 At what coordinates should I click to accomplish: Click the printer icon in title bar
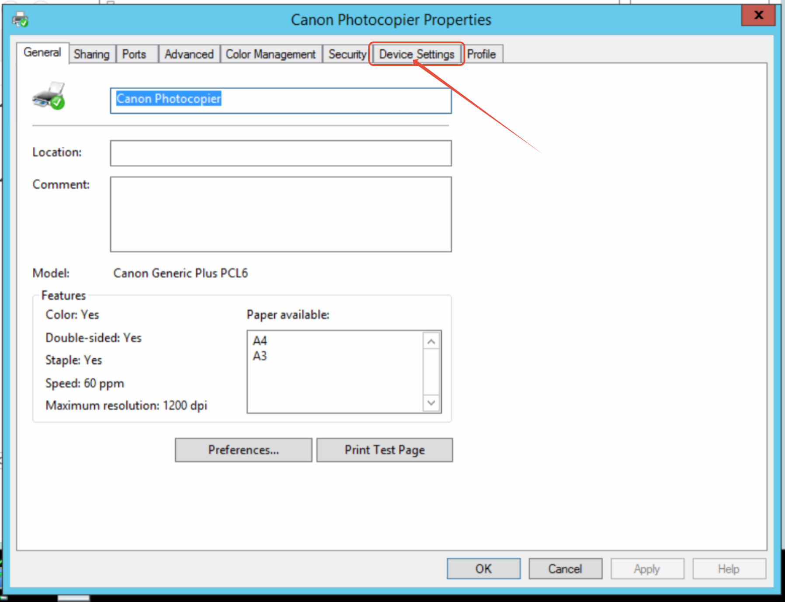(x=20, y=20)
